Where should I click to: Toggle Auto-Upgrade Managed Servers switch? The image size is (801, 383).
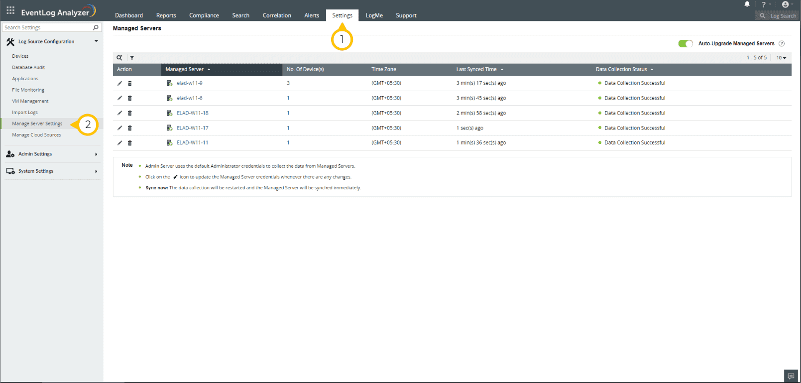(x=685, y=44)
